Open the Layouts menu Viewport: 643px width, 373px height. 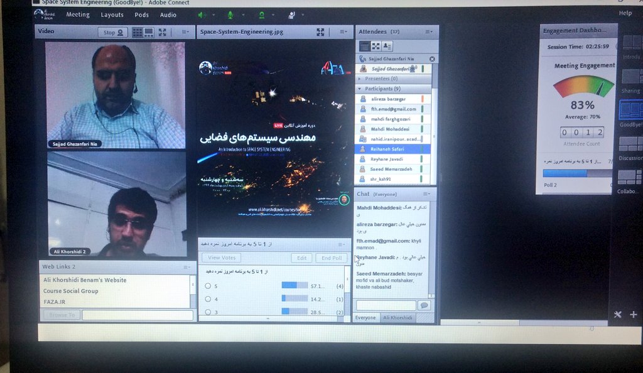112,14
